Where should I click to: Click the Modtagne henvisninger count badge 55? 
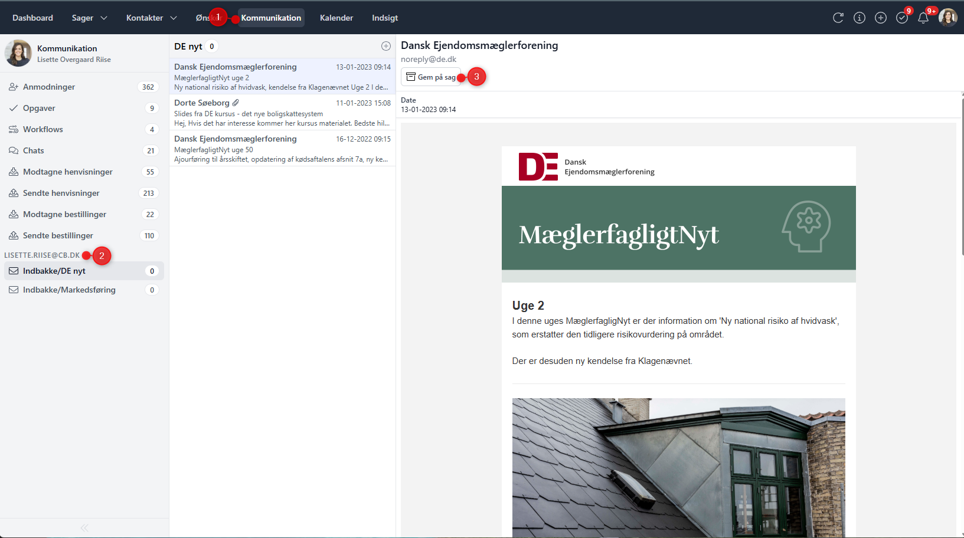point(150,172)
